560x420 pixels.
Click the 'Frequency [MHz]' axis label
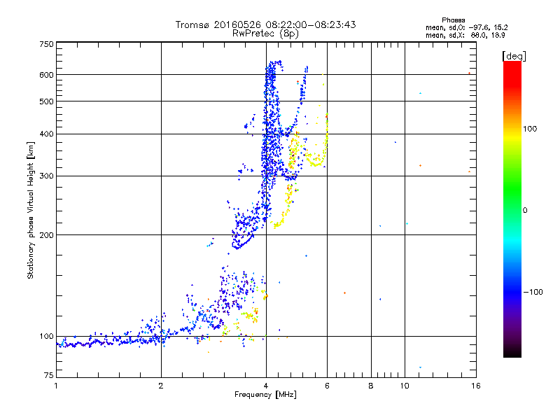tap(265, 395)
